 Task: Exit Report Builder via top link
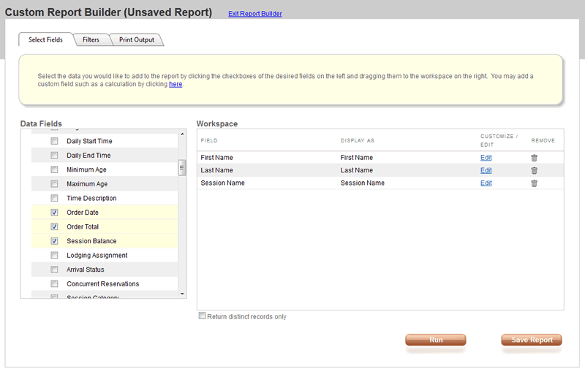point(255,14)
